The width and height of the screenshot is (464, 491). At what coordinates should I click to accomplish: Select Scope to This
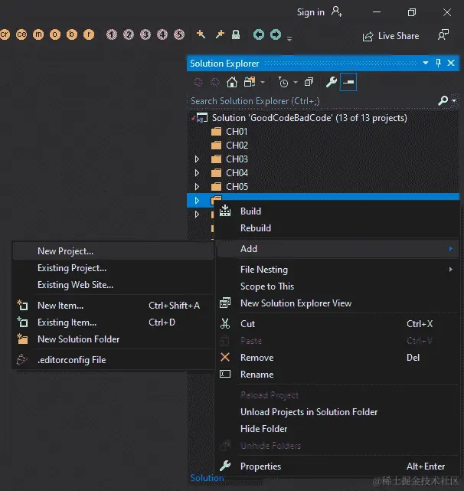pyautogui.click(x=338, y=286)
